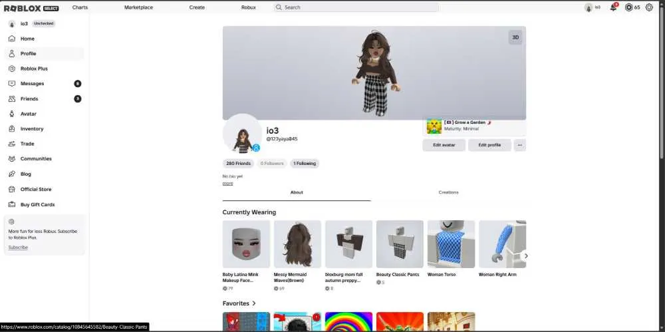
Task: Open the Messages sidebar icon
Action: click(x=12, y=84)
